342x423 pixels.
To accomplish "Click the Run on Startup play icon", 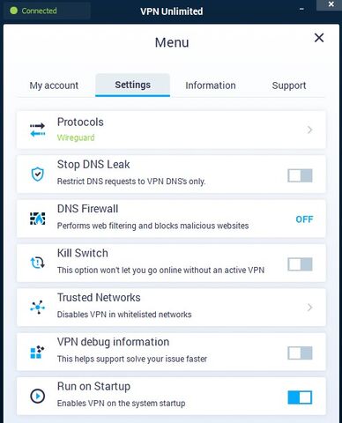I will click(38, 396).
